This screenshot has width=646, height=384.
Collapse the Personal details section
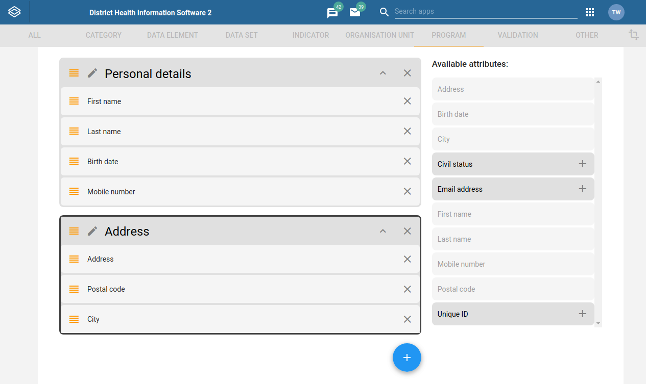[x=382, y=73]
